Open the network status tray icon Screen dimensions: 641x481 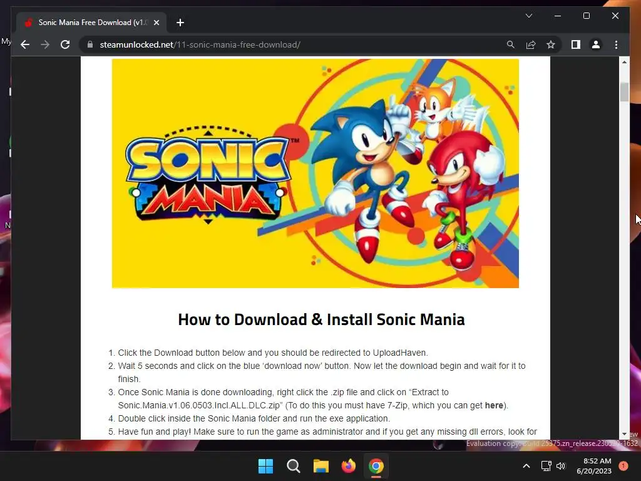[x=546, y=466]
